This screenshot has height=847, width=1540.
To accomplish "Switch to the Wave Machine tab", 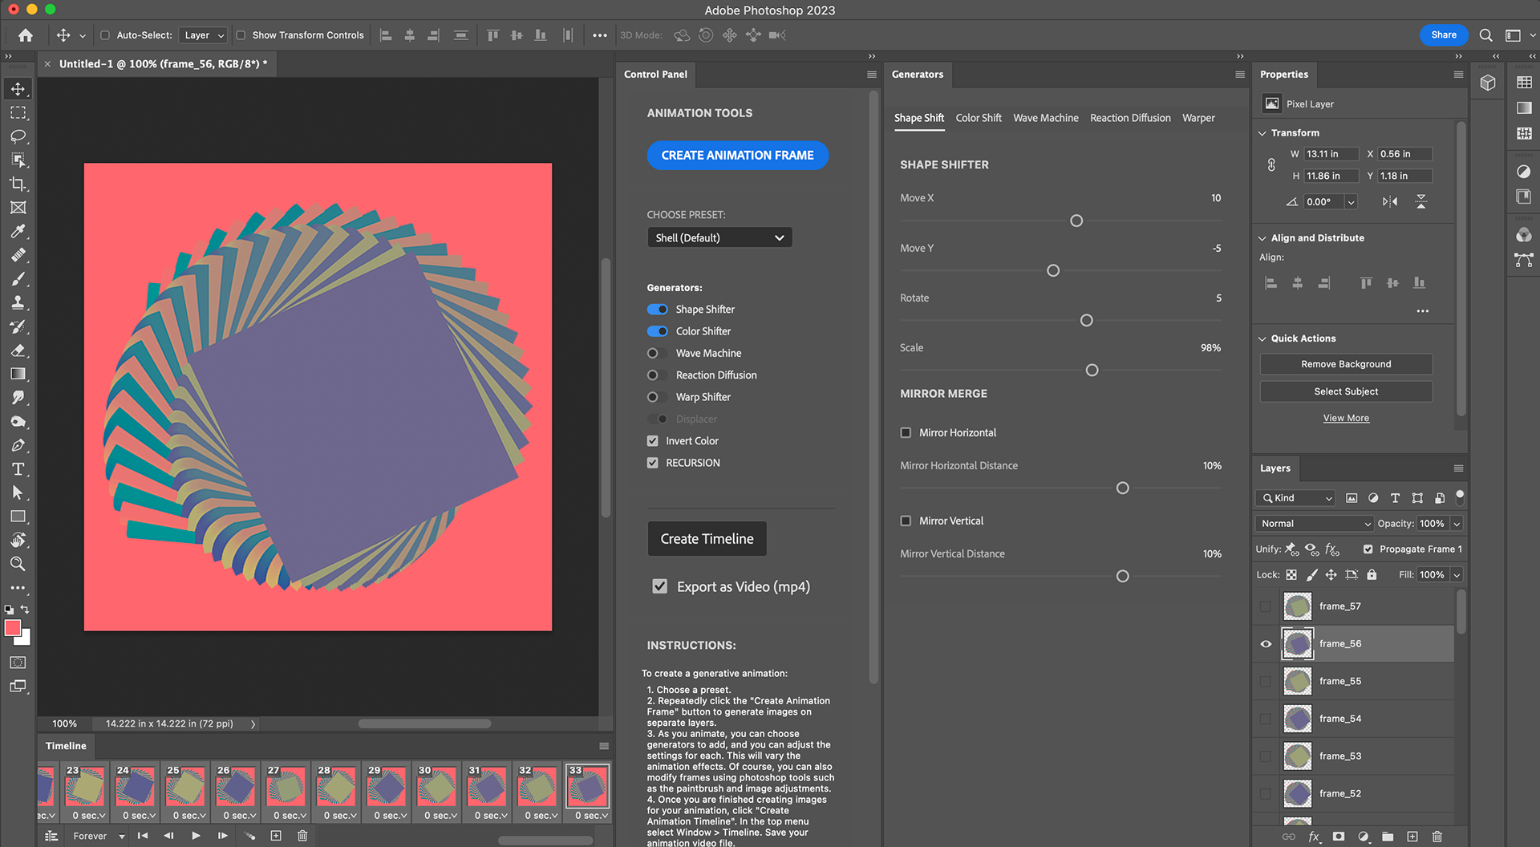I will 1046,118.
